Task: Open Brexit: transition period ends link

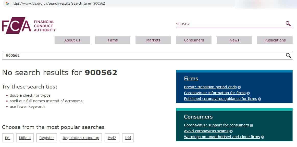Action: [x=210, y=87]
